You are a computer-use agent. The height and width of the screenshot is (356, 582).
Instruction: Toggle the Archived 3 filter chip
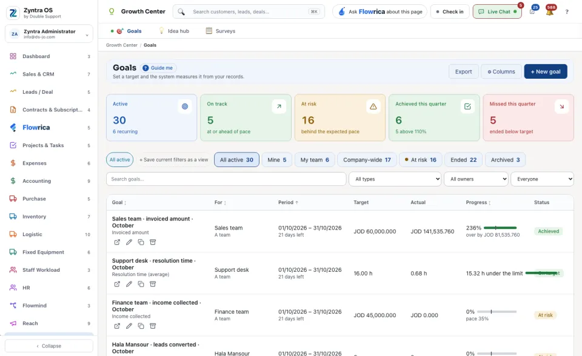(x=505, y=160)
